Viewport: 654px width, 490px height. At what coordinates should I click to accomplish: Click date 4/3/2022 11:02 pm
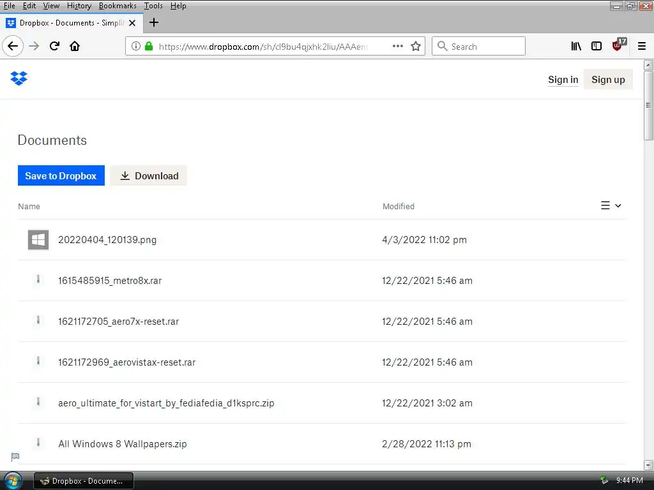click(x=424, y=240)
